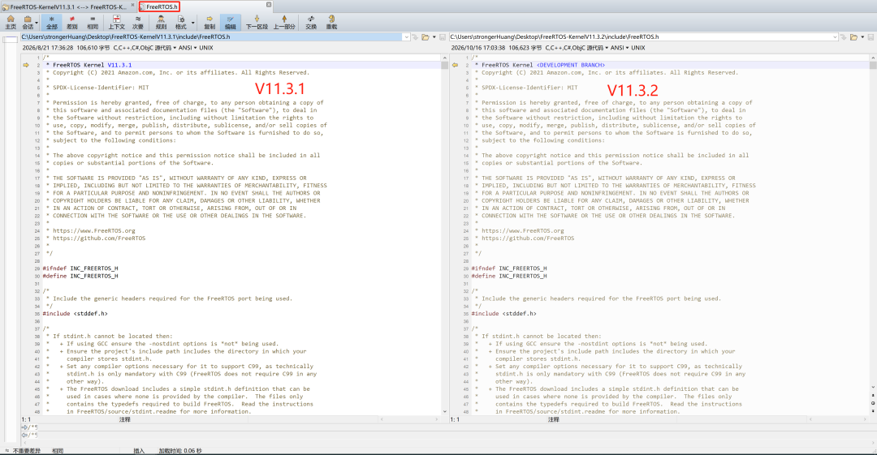
Task: Click the left pane horizontal scrollbar
Action: pyautogui.click(x=409, y=419)
